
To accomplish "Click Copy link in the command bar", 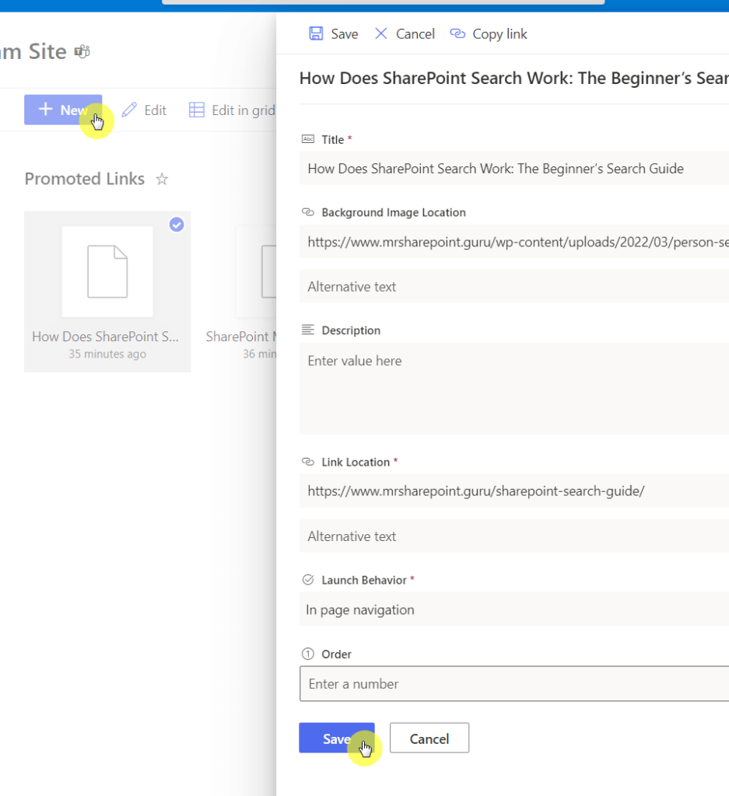I will coord(489,34).
